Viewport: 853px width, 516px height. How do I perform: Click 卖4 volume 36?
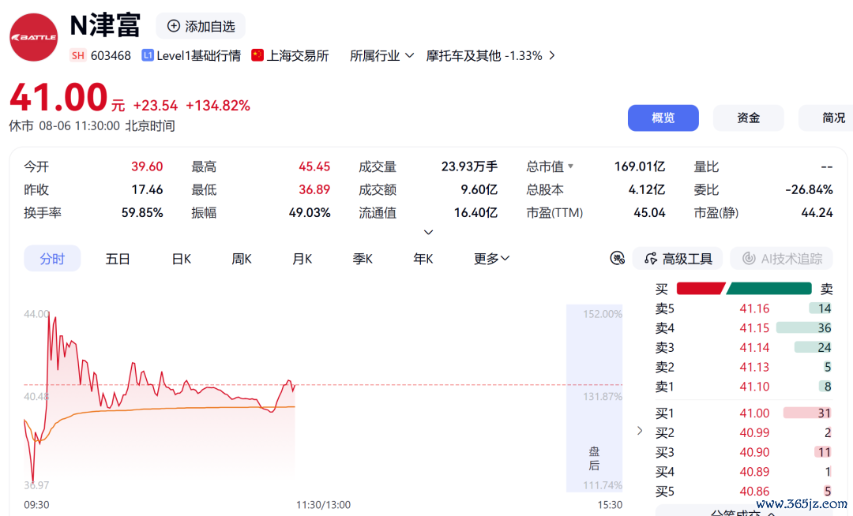(824, 328)
